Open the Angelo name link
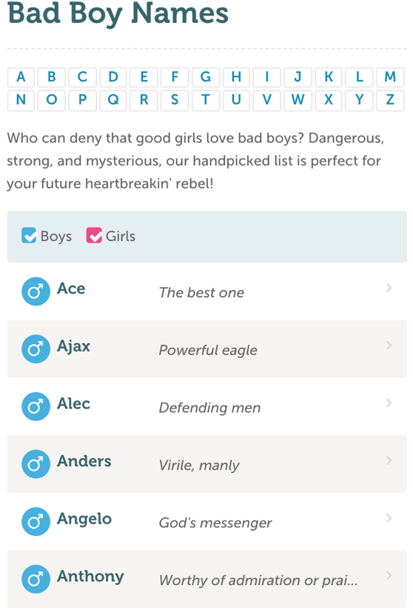Viewport: 413px width, 614px height. [84, 519]
